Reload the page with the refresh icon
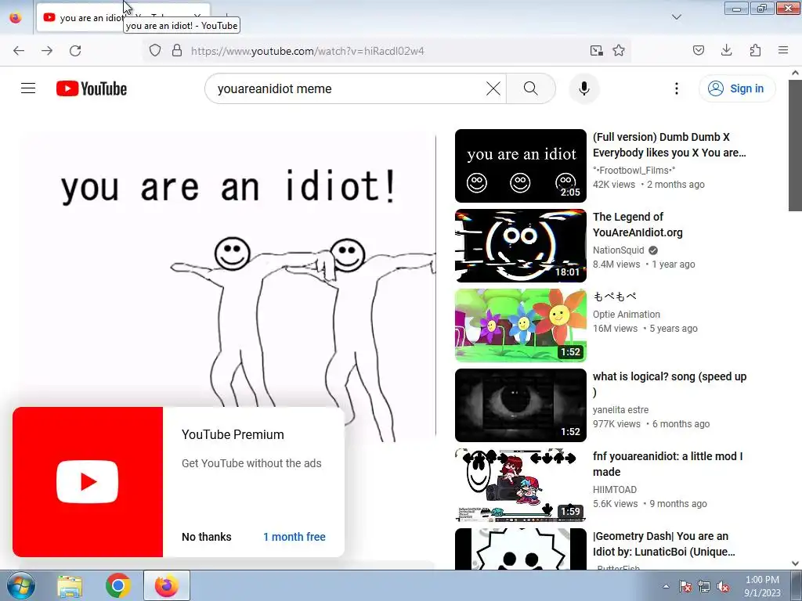This screenshot has height=601, width=802. coord(75,51)
